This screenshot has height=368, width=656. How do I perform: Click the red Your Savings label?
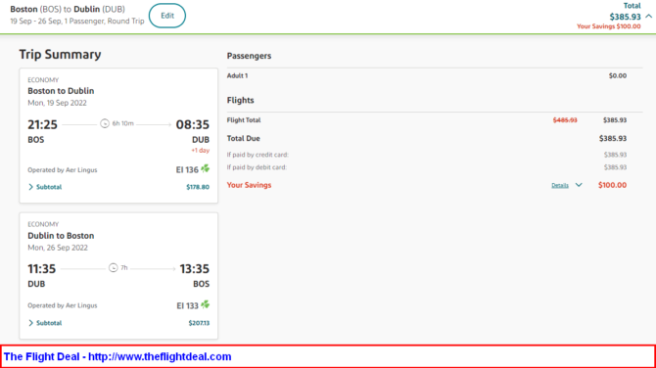pyautogui.click(x=249, y=185)
